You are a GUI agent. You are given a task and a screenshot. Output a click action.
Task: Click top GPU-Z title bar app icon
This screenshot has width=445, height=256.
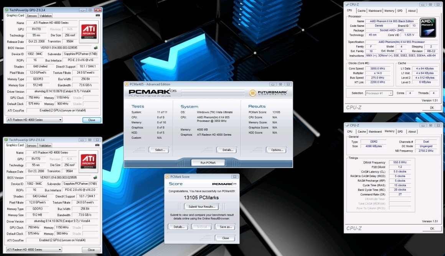click(7, 10)
